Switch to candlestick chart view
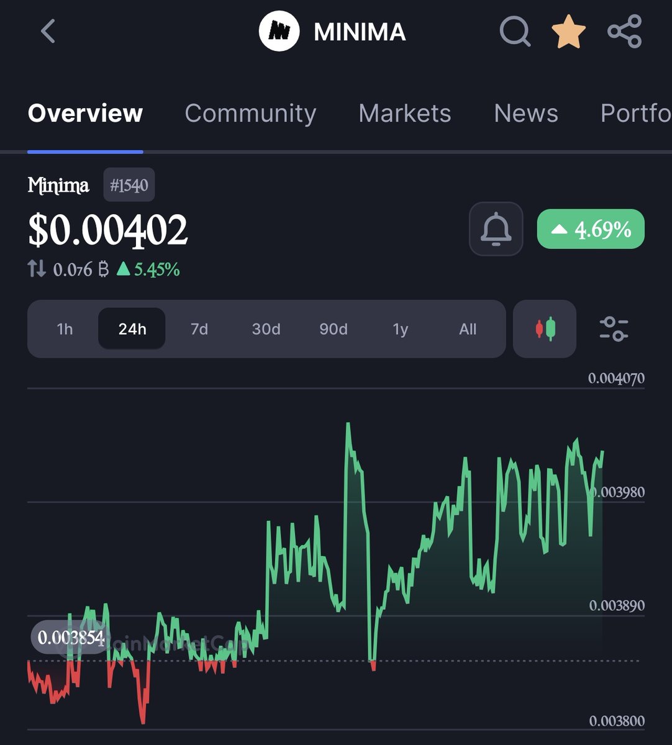This screenshot has width=672, height=745. point(545,329)
